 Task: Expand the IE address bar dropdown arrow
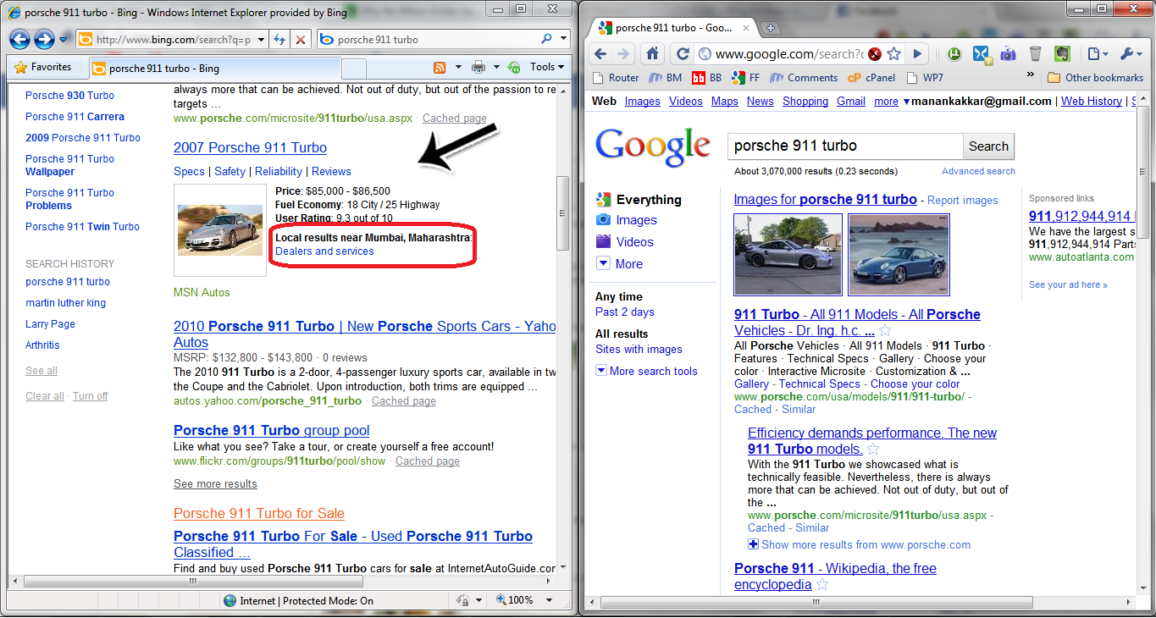(x=260, y=40)
